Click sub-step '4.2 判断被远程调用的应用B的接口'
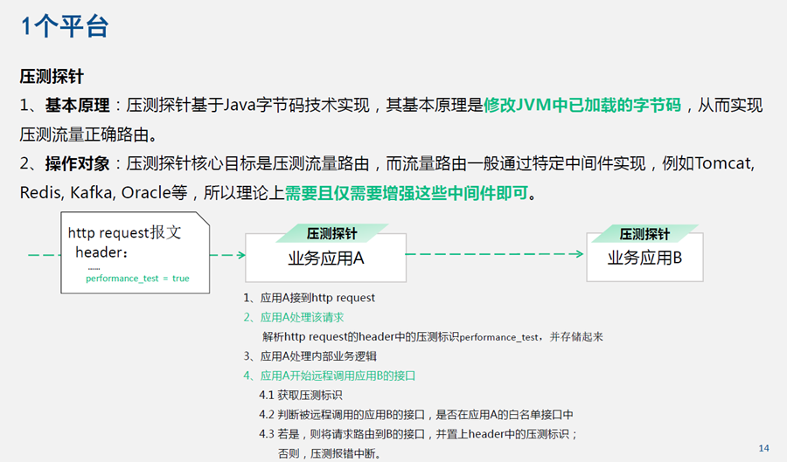This screenshot has width=787, height=462. pos(416,415)
